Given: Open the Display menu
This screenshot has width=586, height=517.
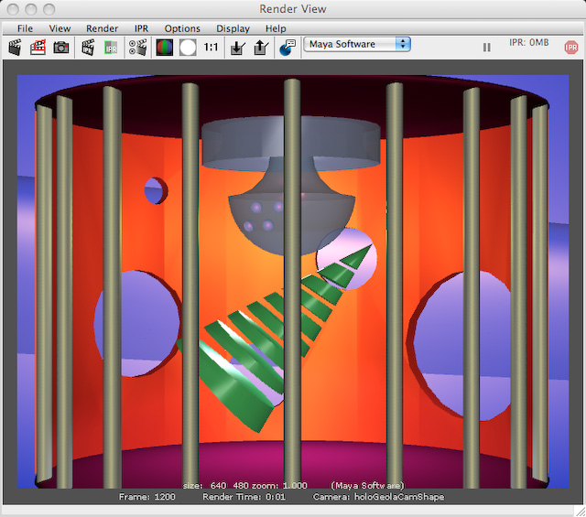Looking at the screenshot, I should point(233,28).
